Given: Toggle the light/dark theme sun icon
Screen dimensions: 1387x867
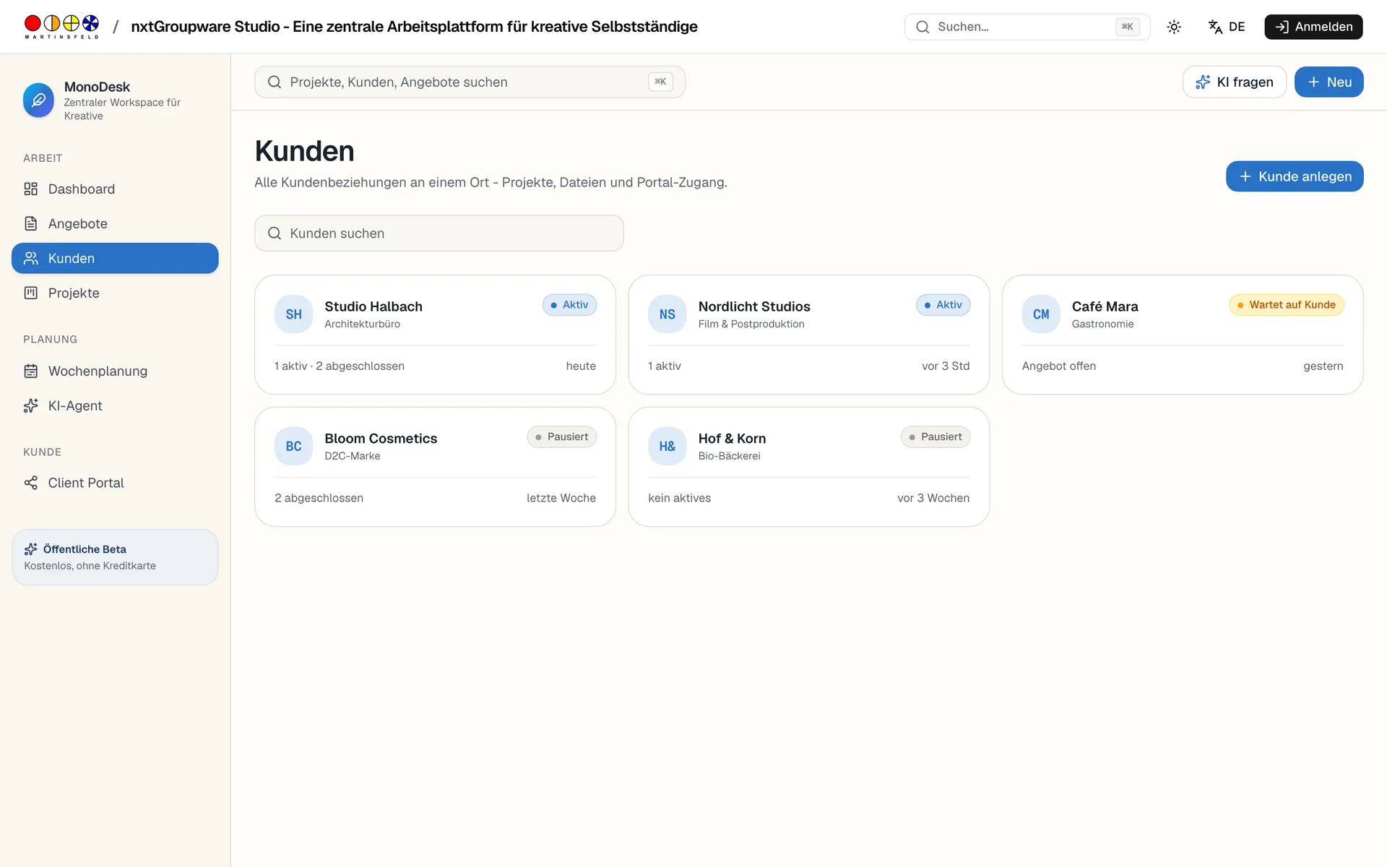Looking at the screenshot, I should click(1174, 27).
